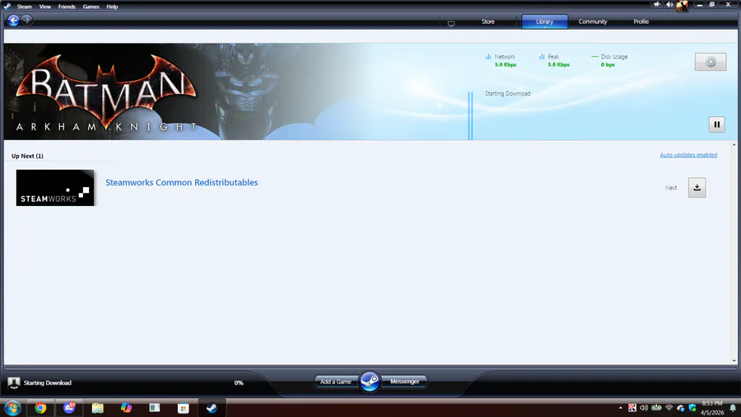
Task: Open the Help menu
Action: pyautogui.click(x=112, y=7)
